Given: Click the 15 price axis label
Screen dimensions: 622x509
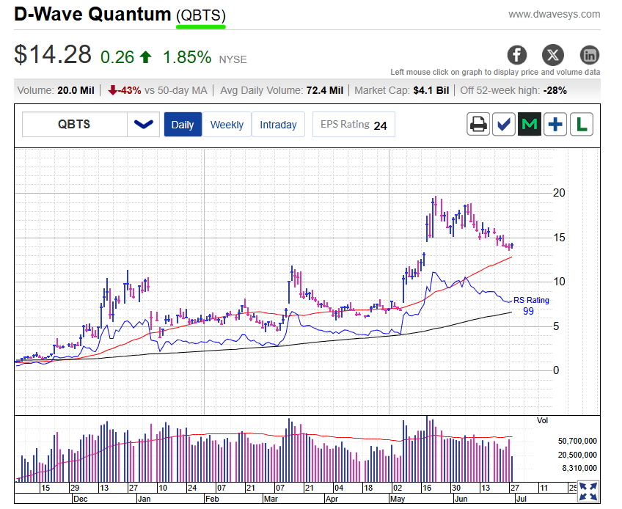Looking at the screenshot, I should pyautogui.click(x=559, y=238).
